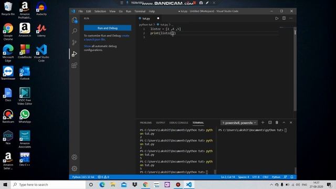Viewport: 336px width, 189px height.
Task: Open the powershell terminal selector dropdown
Action: 239,123
